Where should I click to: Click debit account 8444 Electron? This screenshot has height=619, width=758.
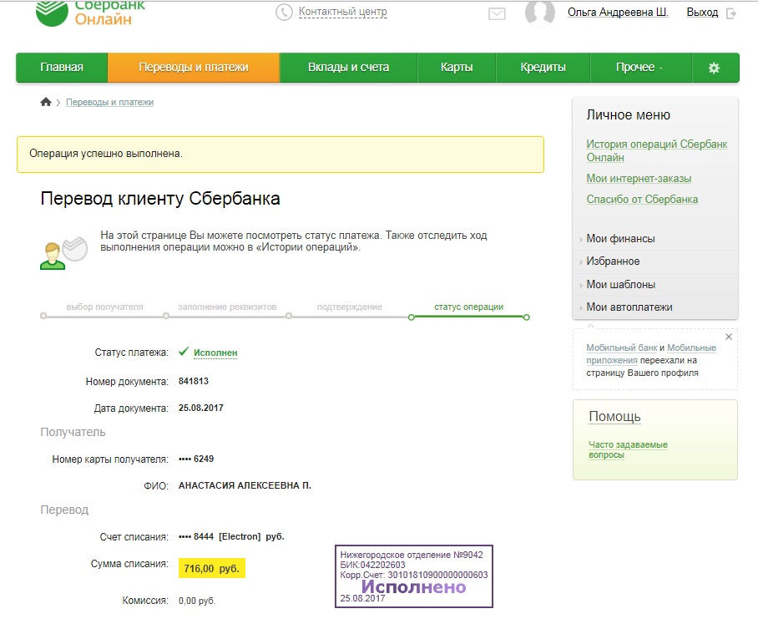click(x=231, y=536)
